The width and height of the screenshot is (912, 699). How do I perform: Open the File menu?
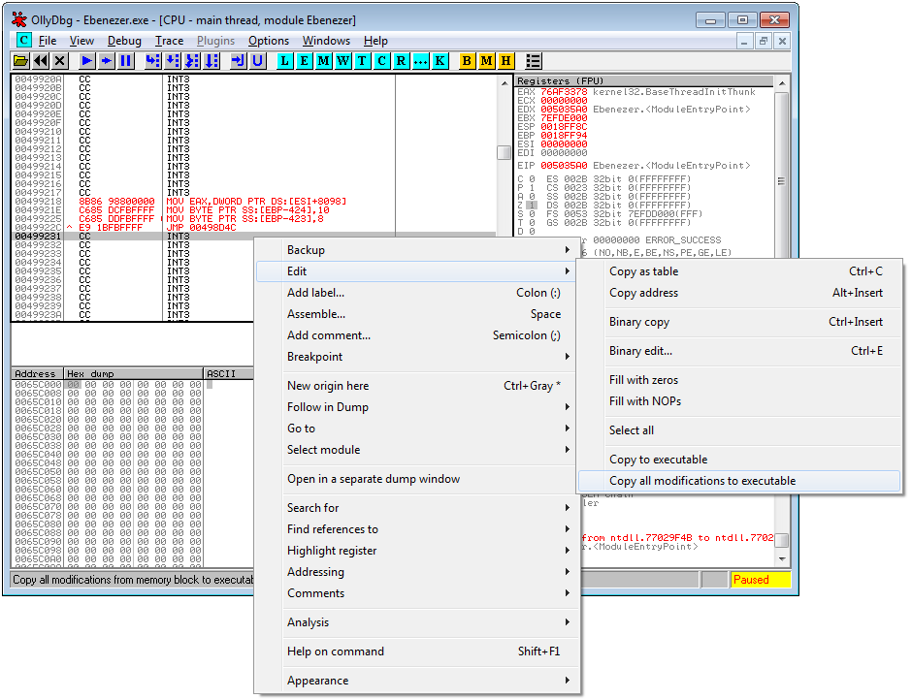(48, 41)
